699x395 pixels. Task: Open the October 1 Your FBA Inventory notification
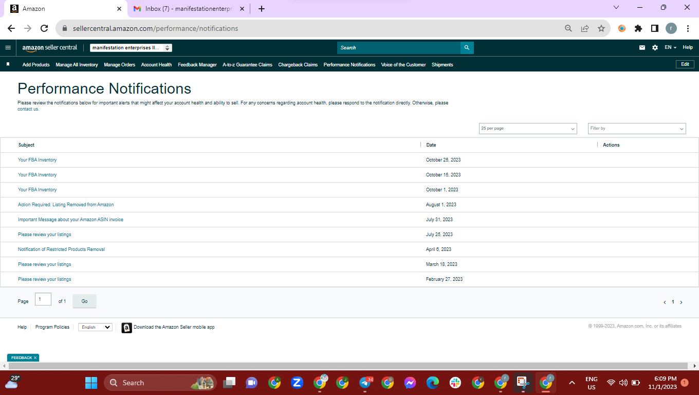[x=38, y=190]
